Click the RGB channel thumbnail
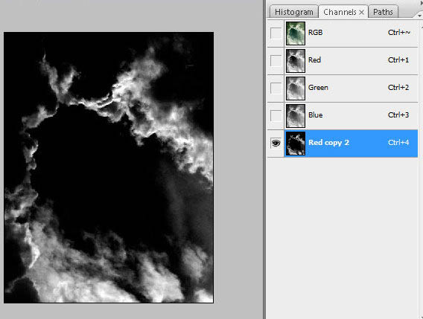Image resolution: width=423 pixels, height=319 pixels. pyautogui.click(x=296, y=33)
